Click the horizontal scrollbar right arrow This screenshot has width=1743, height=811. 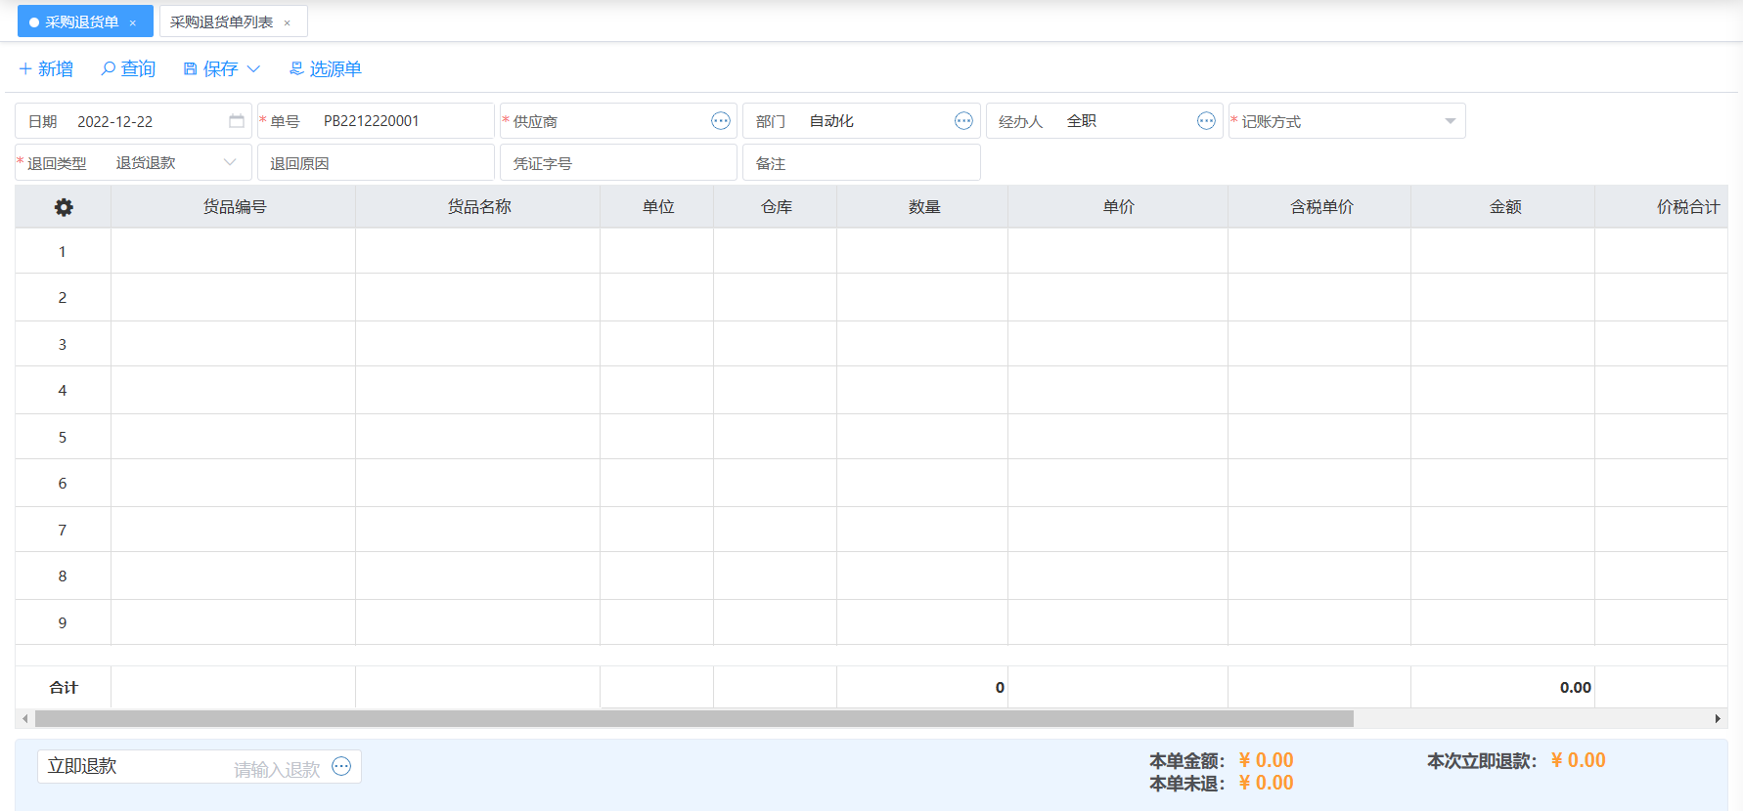pos(1718,719)
